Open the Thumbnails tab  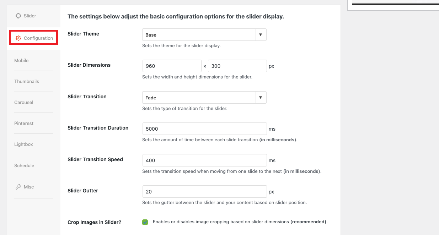click(x=27, y=81)
